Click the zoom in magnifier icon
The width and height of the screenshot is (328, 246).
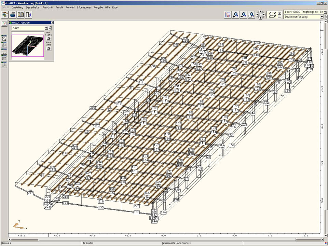(x=235, y=15)
